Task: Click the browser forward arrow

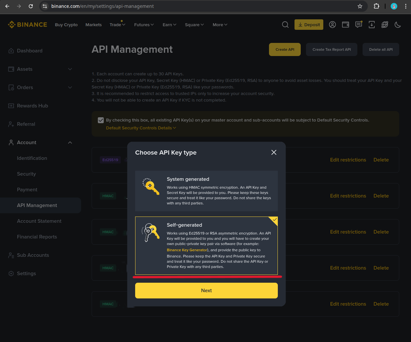Action: [x=19, y=6]
